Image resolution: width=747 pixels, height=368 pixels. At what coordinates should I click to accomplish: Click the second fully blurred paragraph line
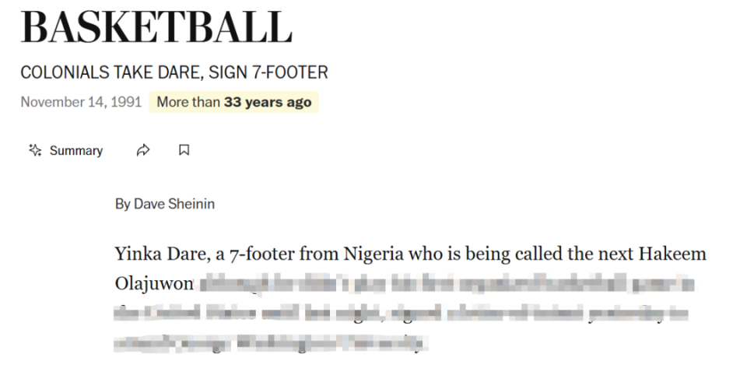pos(400,314)
